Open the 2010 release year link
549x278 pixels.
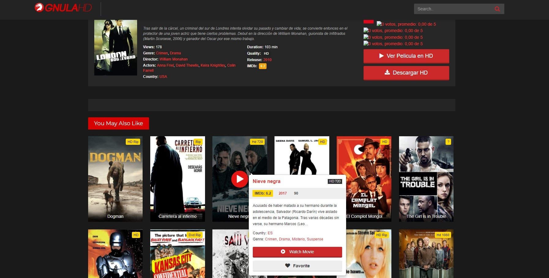[267, 60]
